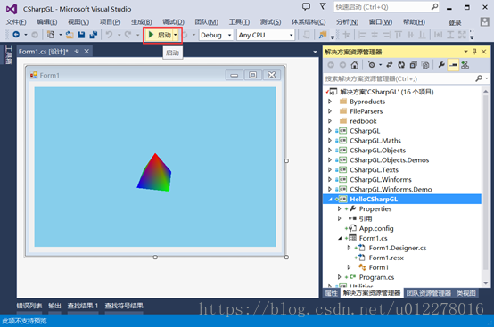
Task: Switch to the 错误列表 tab
Action: pos(29,306)
